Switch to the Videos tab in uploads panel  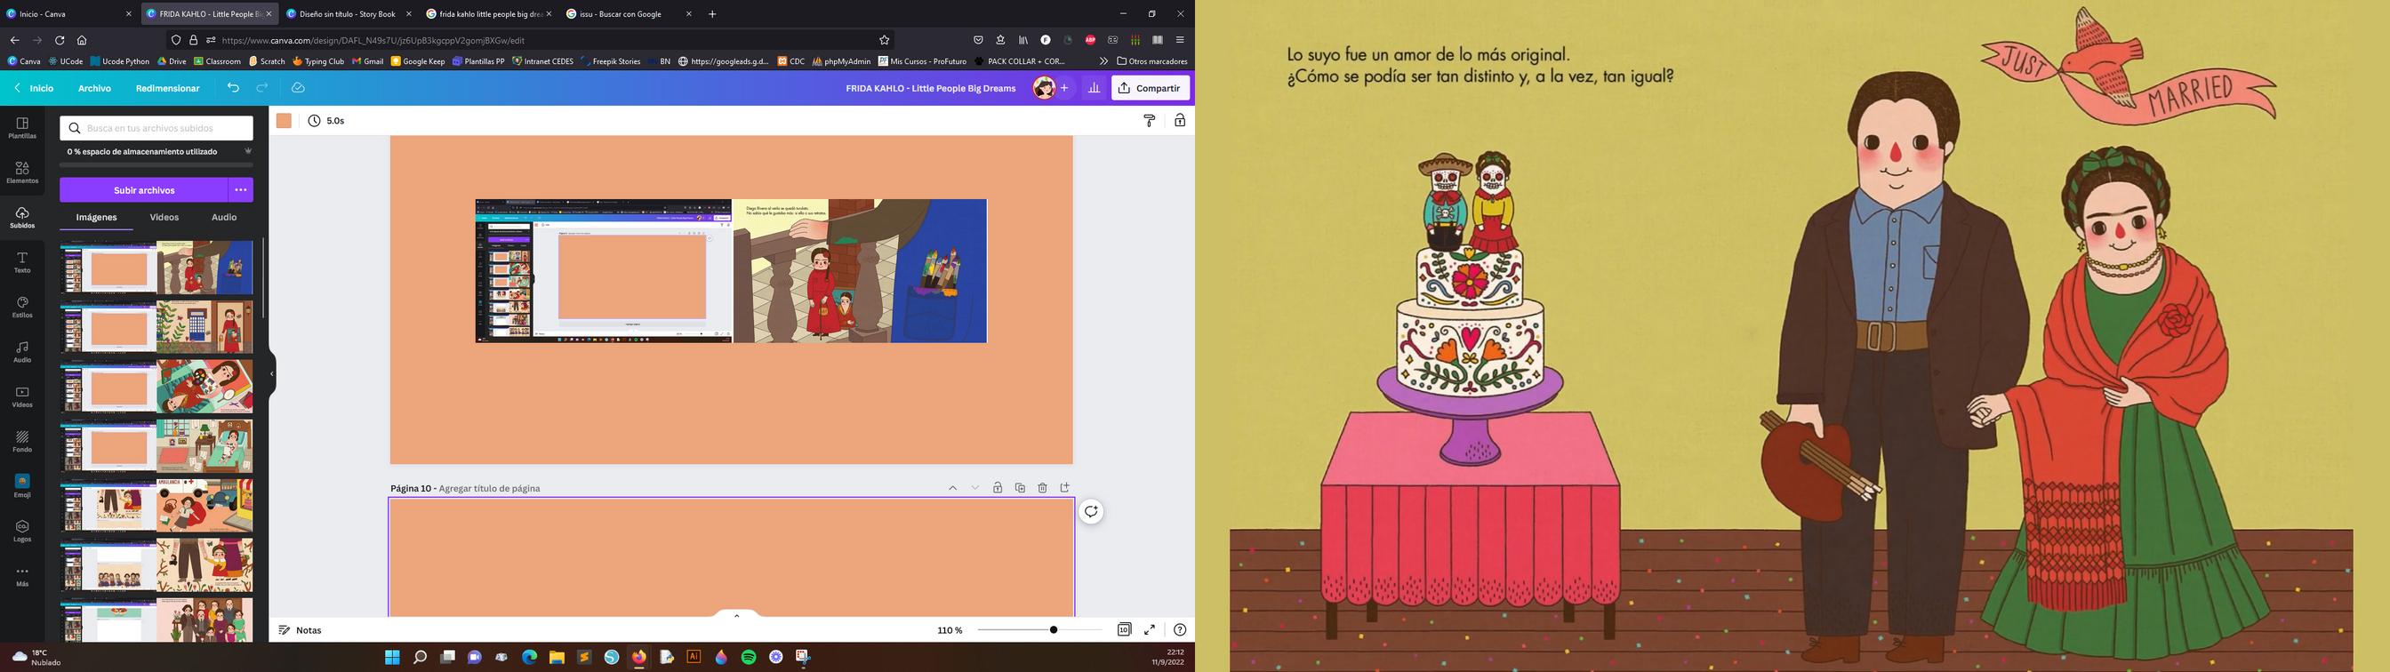click(164, 217)
